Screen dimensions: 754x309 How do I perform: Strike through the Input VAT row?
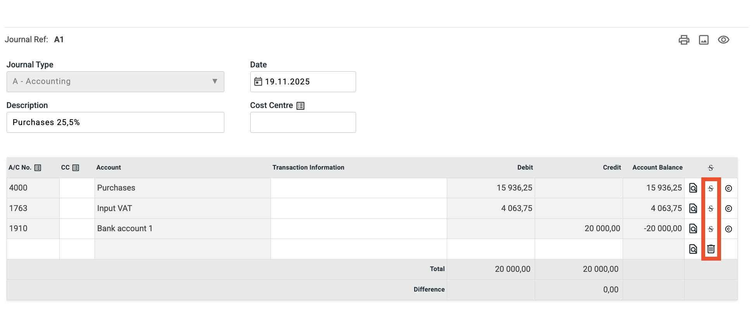coord(711,209)
